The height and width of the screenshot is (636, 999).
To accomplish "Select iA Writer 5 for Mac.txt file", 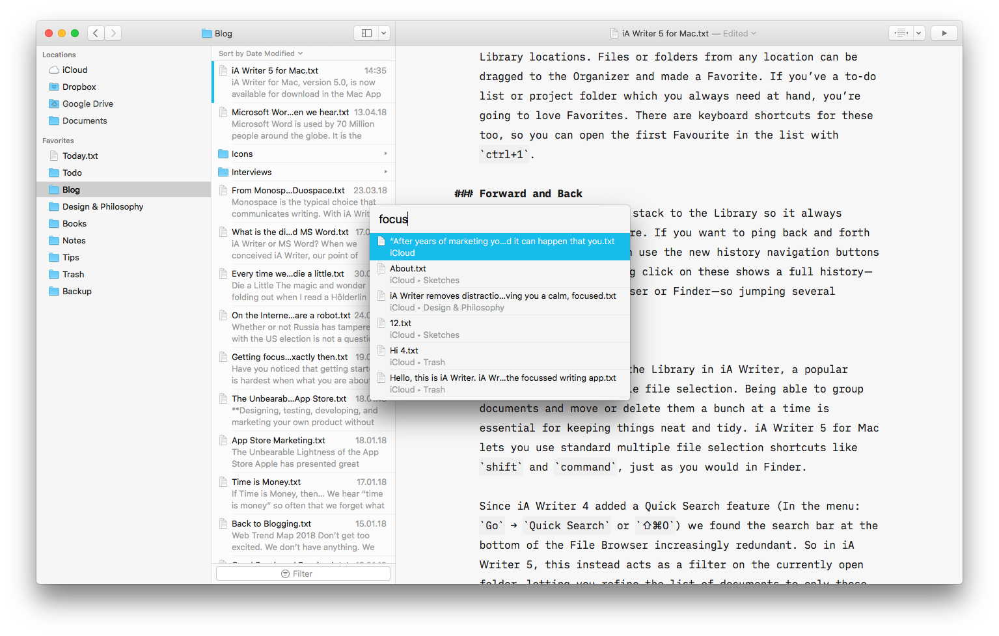I will pos(303,82).
